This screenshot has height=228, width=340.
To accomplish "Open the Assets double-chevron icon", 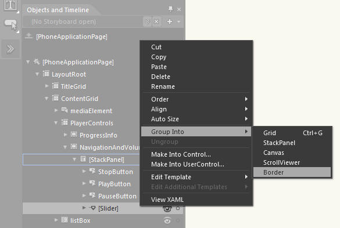I will point(10,49).
